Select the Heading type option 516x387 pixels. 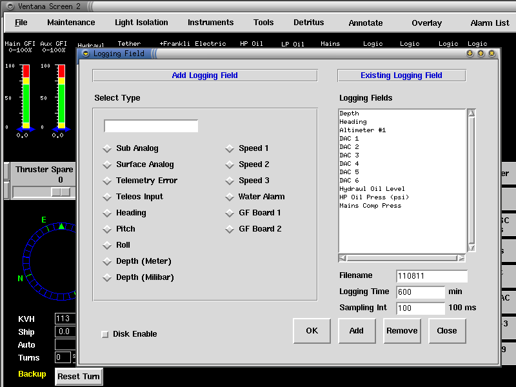(107, 213)
